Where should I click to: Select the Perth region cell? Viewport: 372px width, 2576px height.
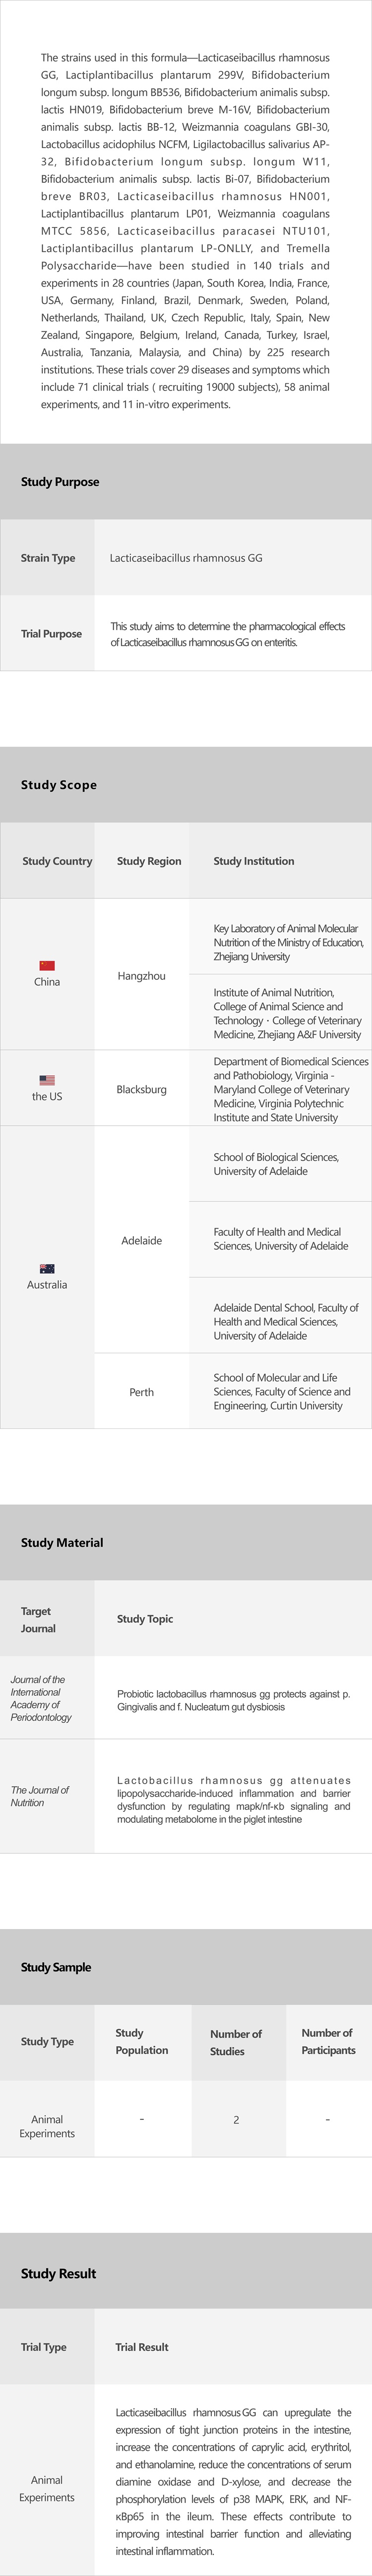pyautogui.click(x=142, y=1392)
